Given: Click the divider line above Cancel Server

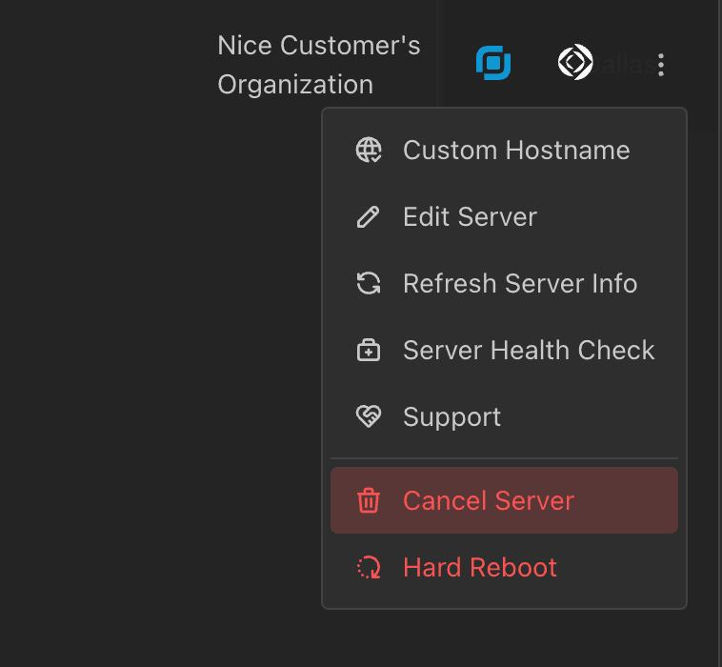Looking at the screenshot, I should 504,458.
